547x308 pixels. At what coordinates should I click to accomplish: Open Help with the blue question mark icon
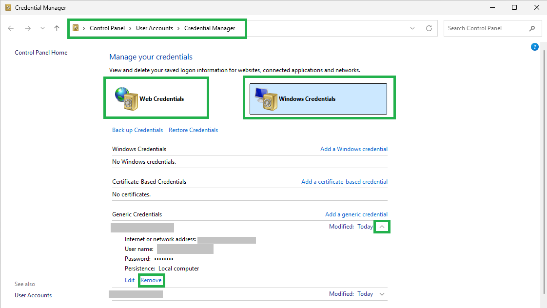(534, 47)
